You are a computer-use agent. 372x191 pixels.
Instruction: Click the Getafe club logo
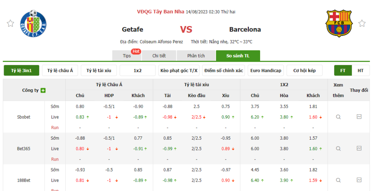[x=33, y=23]
